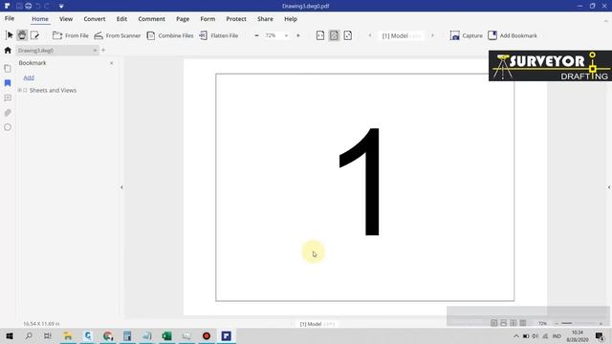Screen dimensions: 612x344
Task: Close the Drawing3.dwg0 document tab
Action: (x=95, y=51)
